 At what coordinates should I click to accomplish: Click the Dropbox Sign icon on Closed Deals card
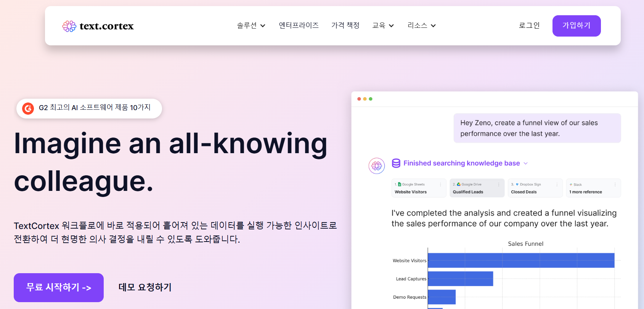click(517, 184)
